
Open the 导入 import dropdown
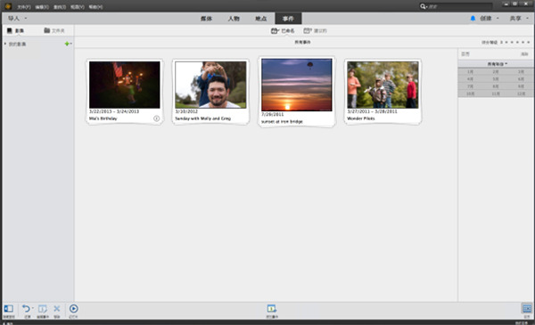point(17,19)
